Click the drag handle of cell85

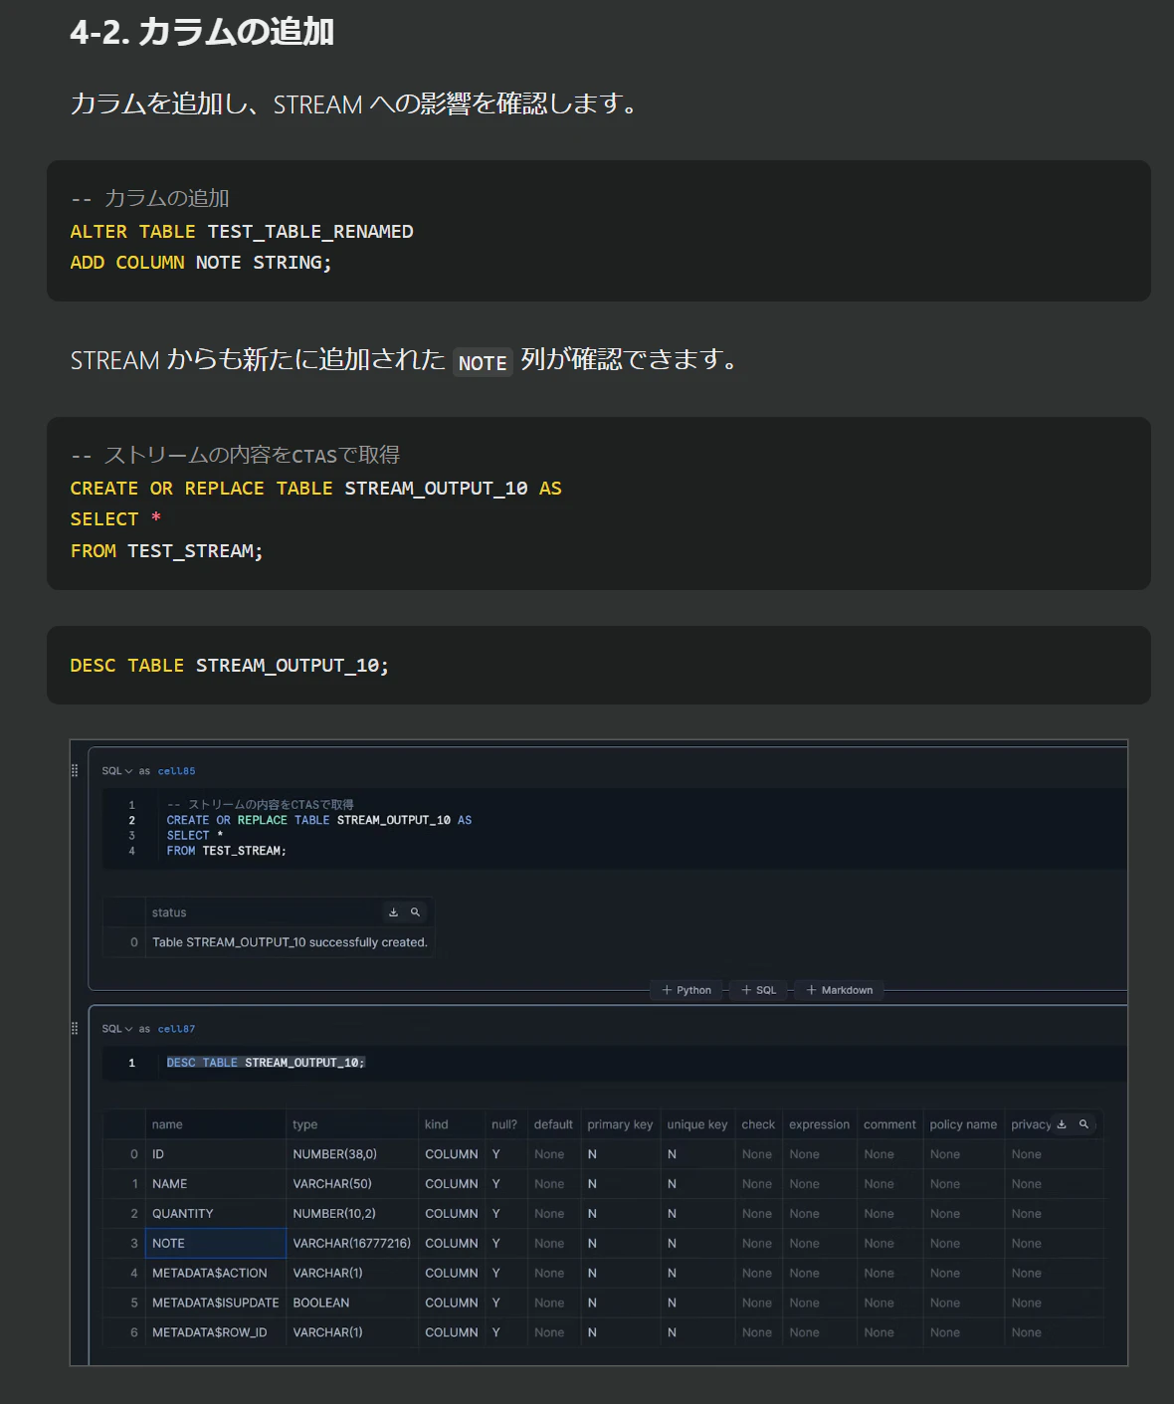coord(75,770)
